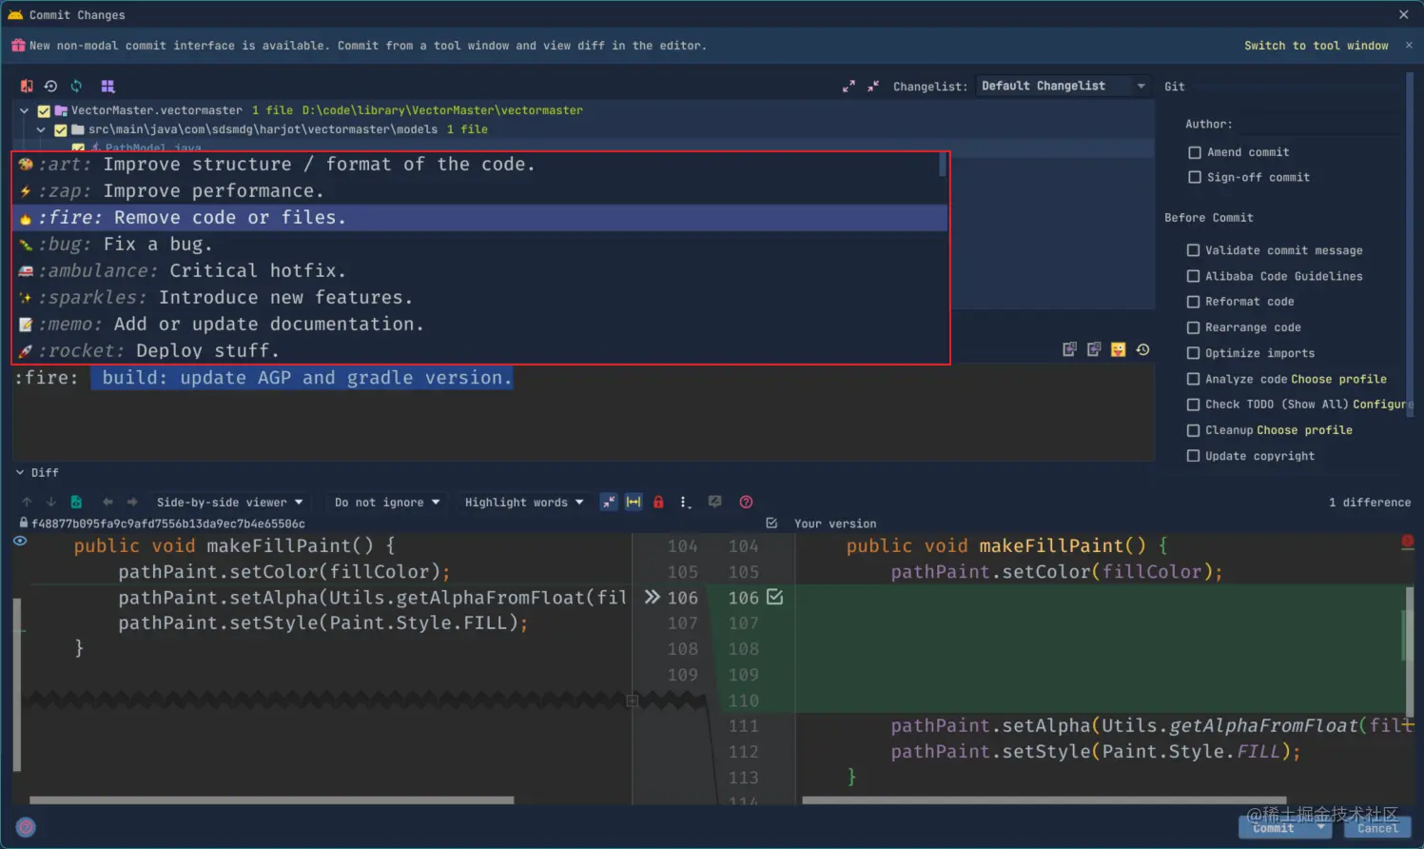The image size is (1424, 849).
Task: Click the second commit template icon
Action: pyautogui.click(x=1094, y=350)
